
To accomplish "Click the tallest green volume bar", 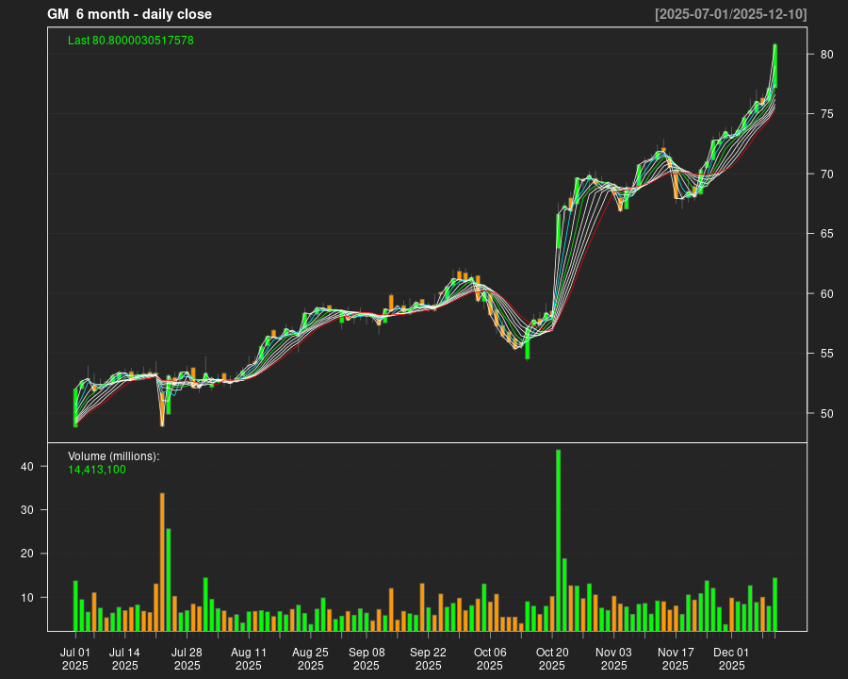I will point(559,539).
